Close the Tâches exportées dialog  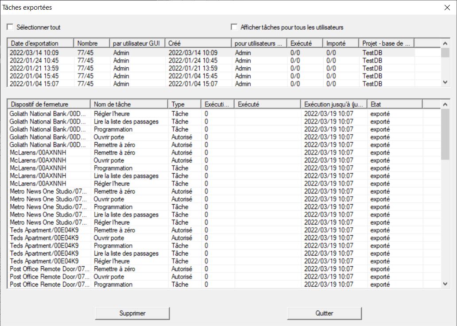point(446,7)
